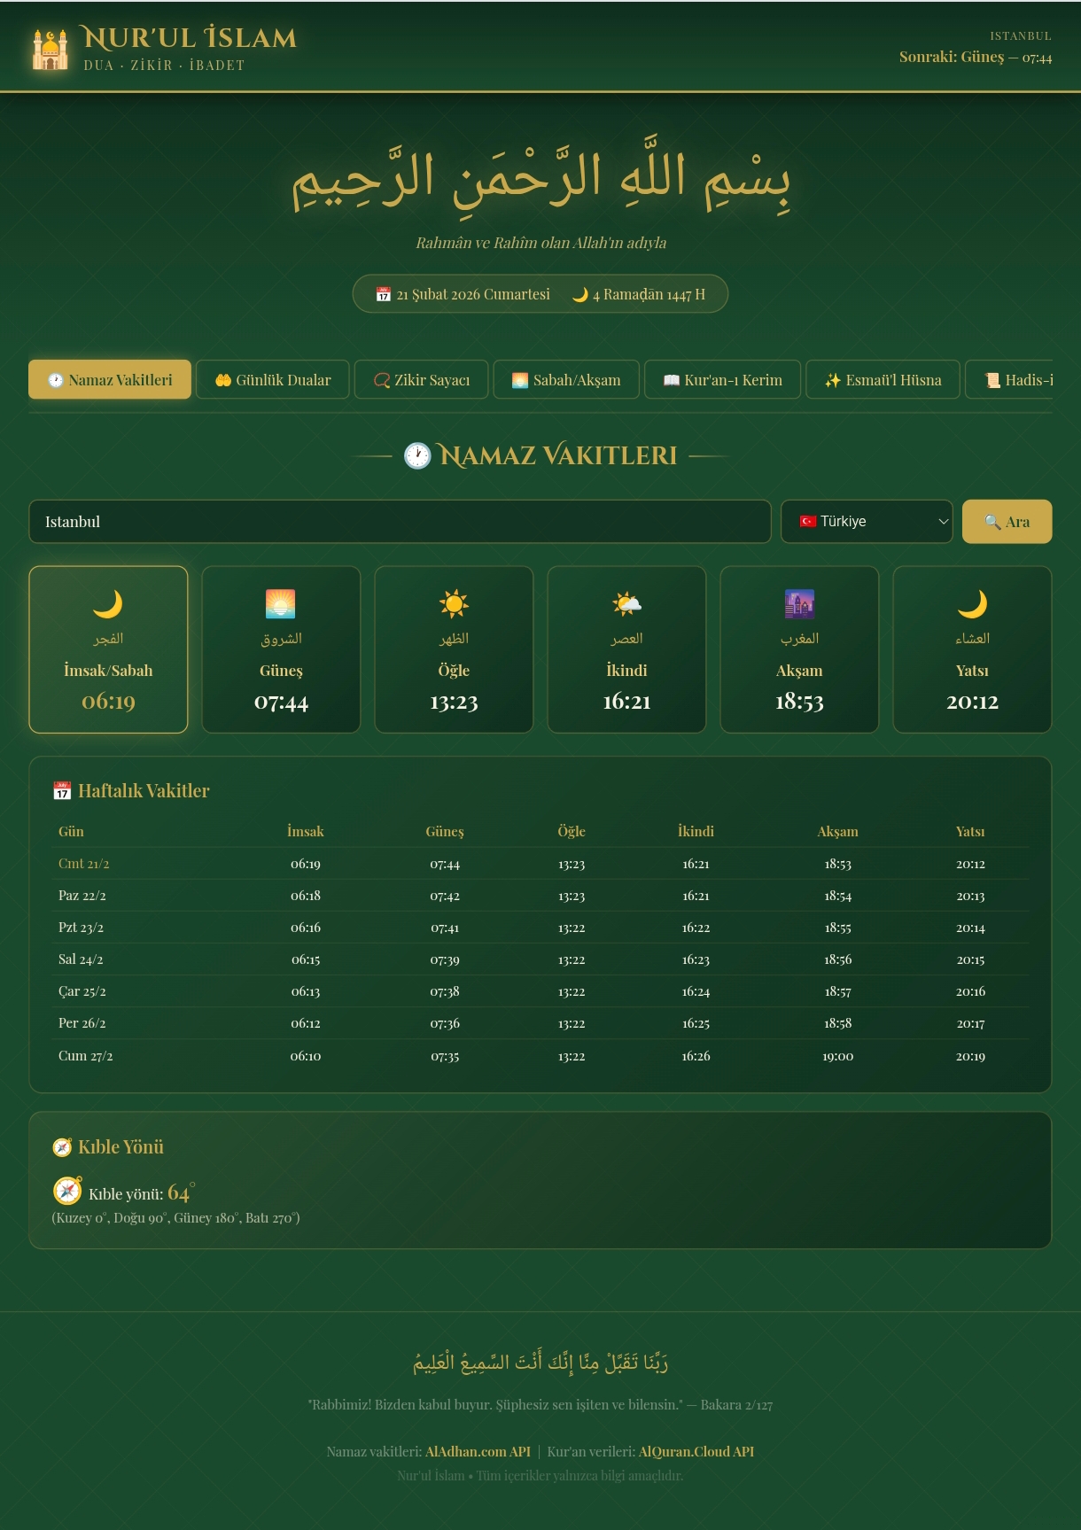Click the Bakara 2/127 verse translation text
1081x1530 pixels.
click(540, 1405)
